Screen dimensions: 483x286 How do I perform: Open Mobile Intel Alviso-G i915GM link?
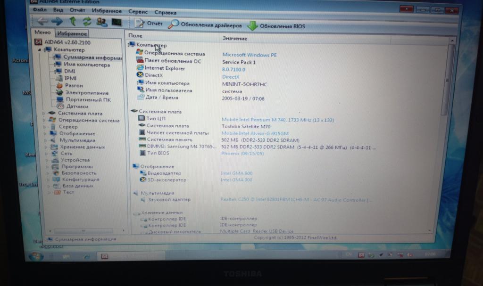255,133
